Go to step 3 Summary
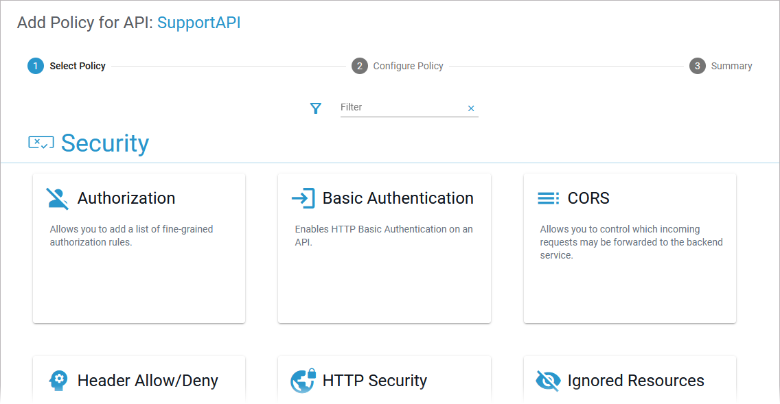The height and width of the screenshot is (404, 780). 721,66
